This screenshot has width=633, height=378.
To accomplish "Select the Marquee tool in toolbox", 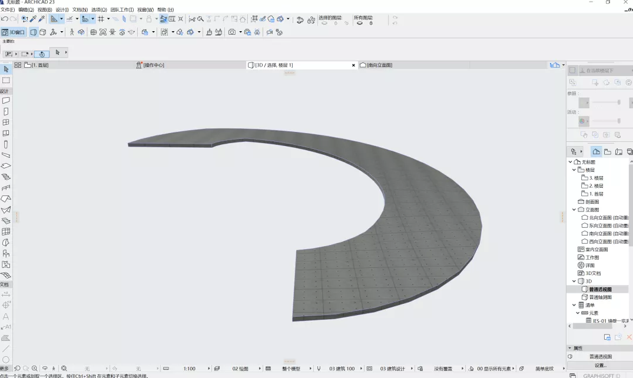I will point(6,80).
